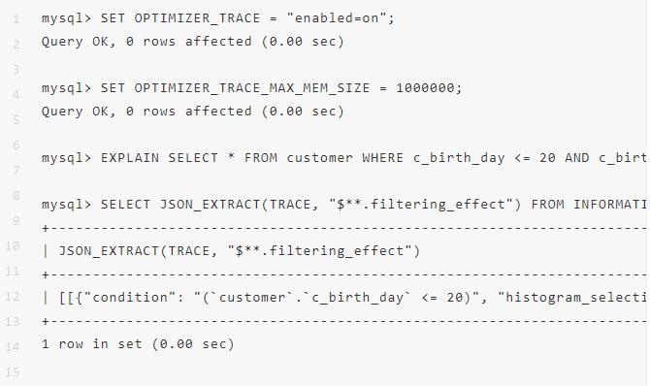Image resolution: width=650 pixels, height=386 pixels.
Task: Click the OPTIMIZER_TRACE_MAX_MEM_SIZE statement text
Action: [x=251, y=88]
